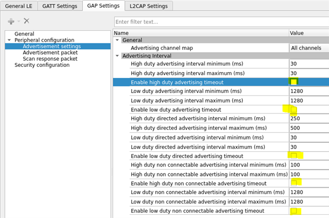Click the filter text input field
Viewport: 329px width, 218px height.
click(x=221, y=22)
